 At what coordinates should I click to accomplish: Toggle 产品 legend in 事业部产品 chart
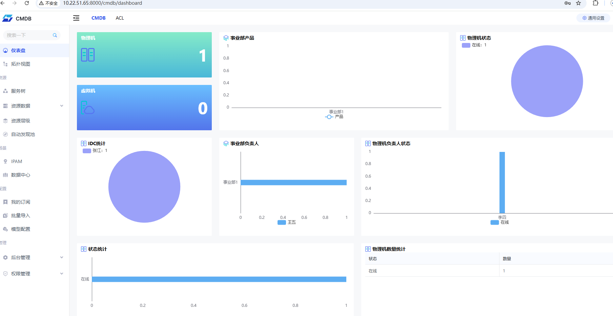click(x=334, y=117)
